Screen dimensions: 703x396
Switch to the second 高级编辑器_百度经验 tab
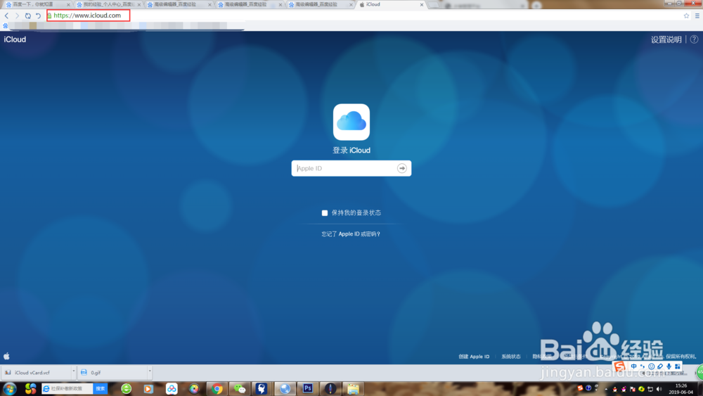tap(250, 4)
